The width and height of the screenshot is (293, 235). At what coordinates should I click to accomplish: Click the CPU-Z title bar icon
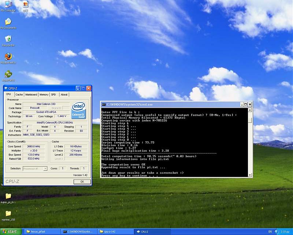6,88
